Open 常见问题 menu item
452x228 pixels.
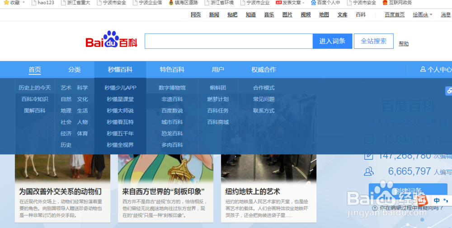click(264, 99)
